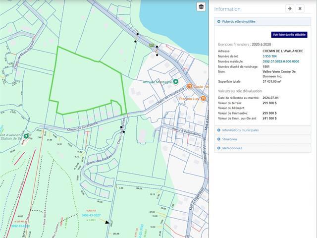Click the 3992-43-3527 matricule label on map
The image size is (317, 238).
[x=91, y=215]
